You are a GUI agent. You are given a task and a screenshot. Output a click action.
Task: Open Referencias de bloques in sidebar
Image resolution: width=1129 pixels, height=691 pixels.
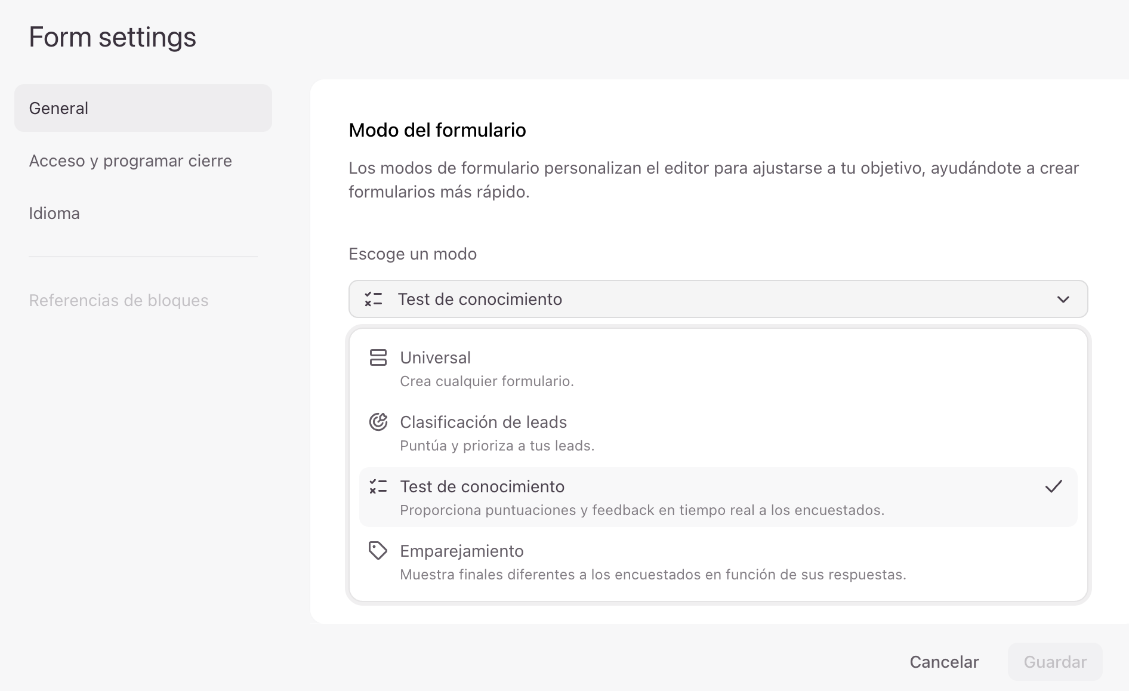pyautogui.click(x=119, y=300)
